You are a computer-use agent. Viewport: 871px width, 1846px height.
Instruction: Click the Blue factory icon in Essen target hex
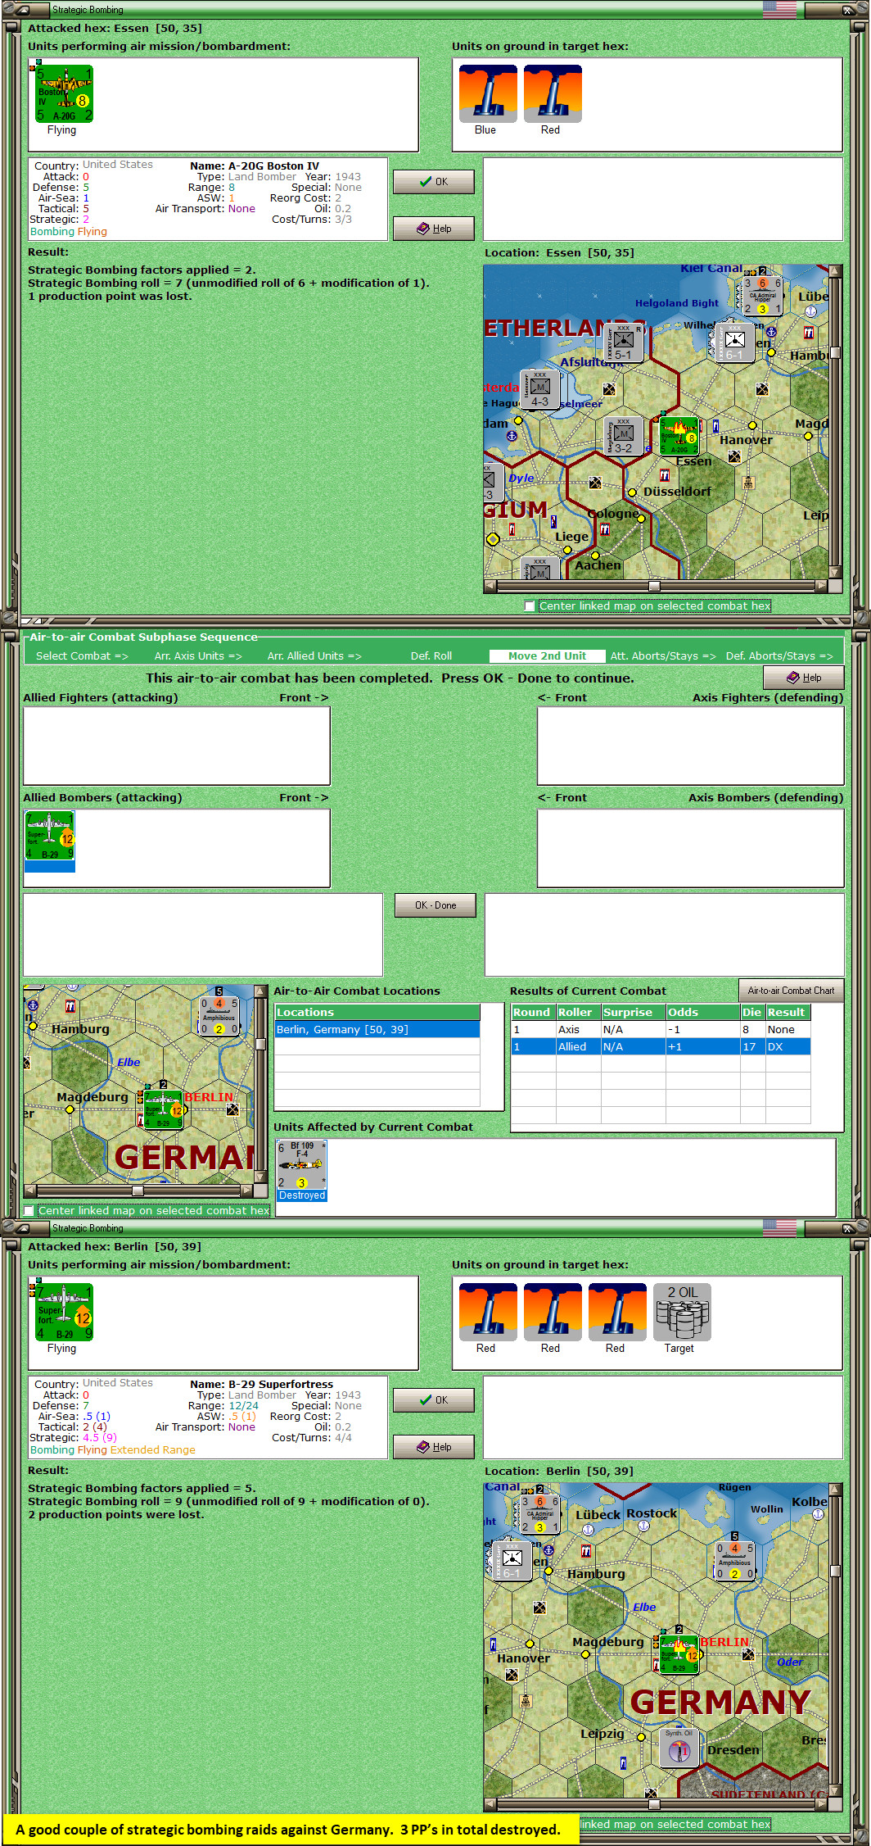click(x=488, y=93)
